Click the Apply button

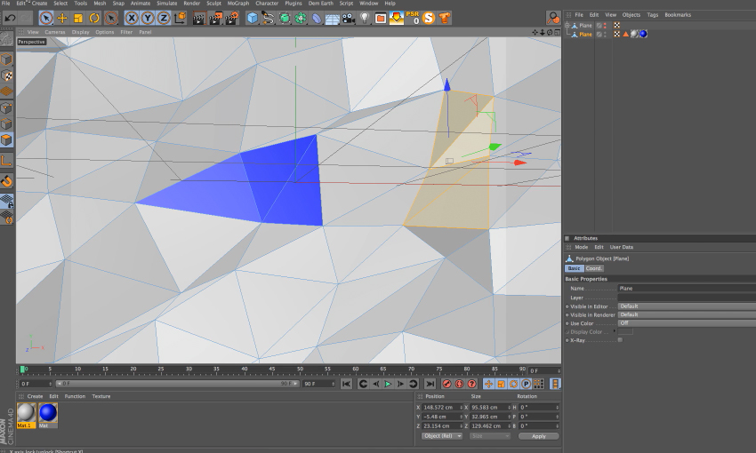click(538, 436)
